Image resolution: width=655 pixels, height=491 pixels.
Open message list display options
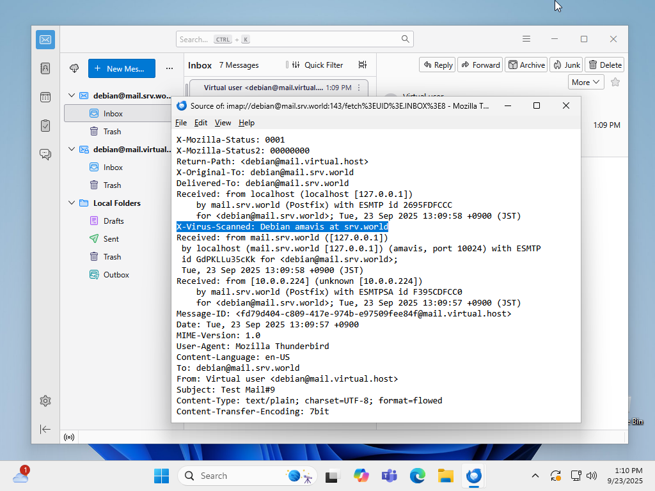click(363, 65)
